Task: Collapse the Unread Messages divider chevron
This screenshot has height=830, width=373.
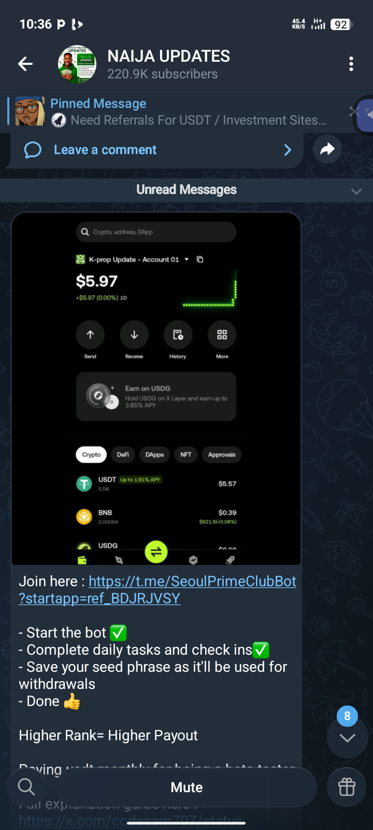Action: [356, 191]
